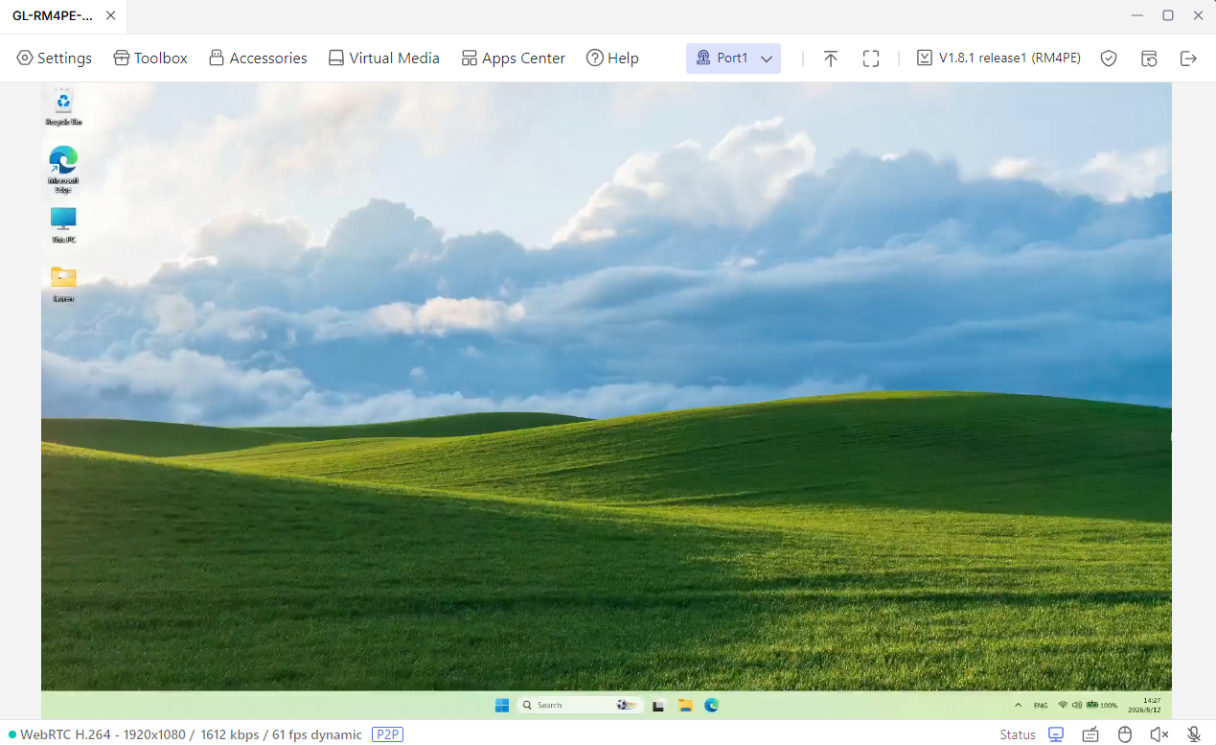Open the Accessories menu
This screenshot has height=745, width=1216.
point(258,58)
